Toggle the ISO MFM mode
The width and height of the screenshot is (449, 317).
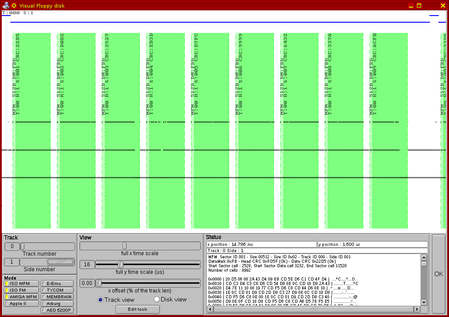pyautogui.click(x=20, y=284)
